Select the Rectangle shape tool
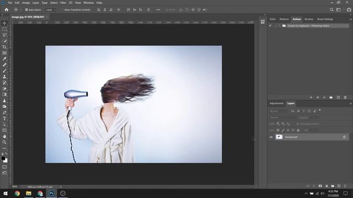 pos(4,130)
